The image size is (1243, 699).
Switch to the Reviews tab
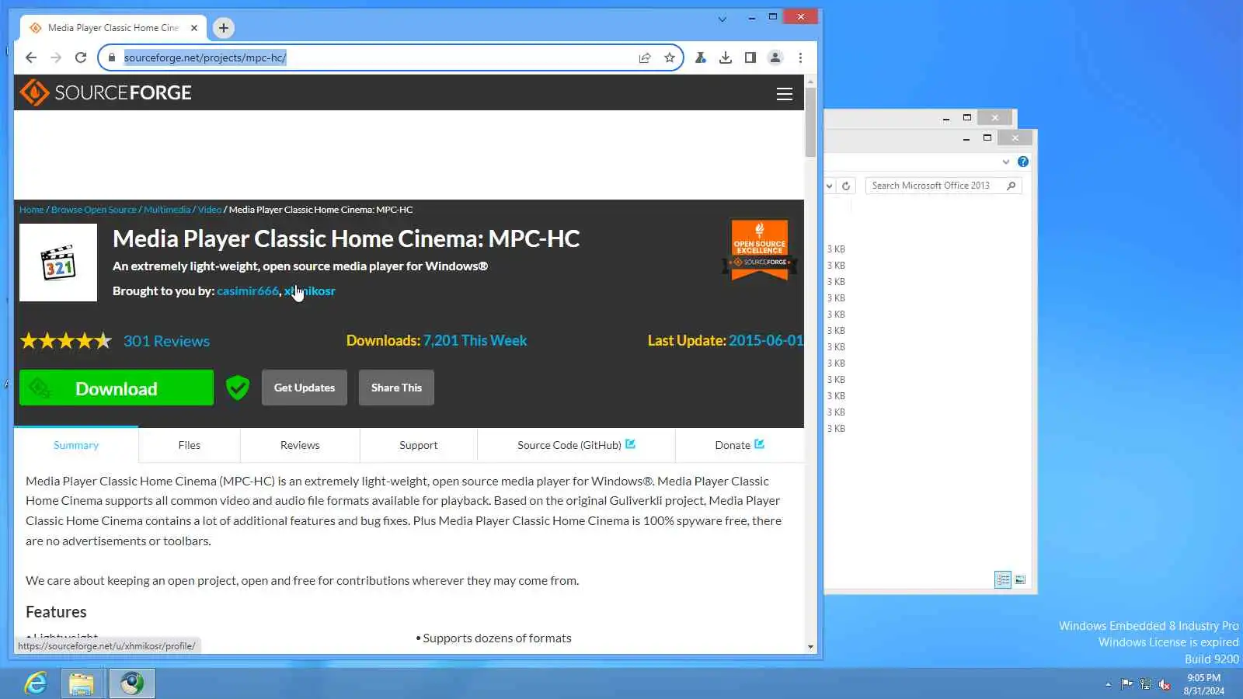(300, 445)
